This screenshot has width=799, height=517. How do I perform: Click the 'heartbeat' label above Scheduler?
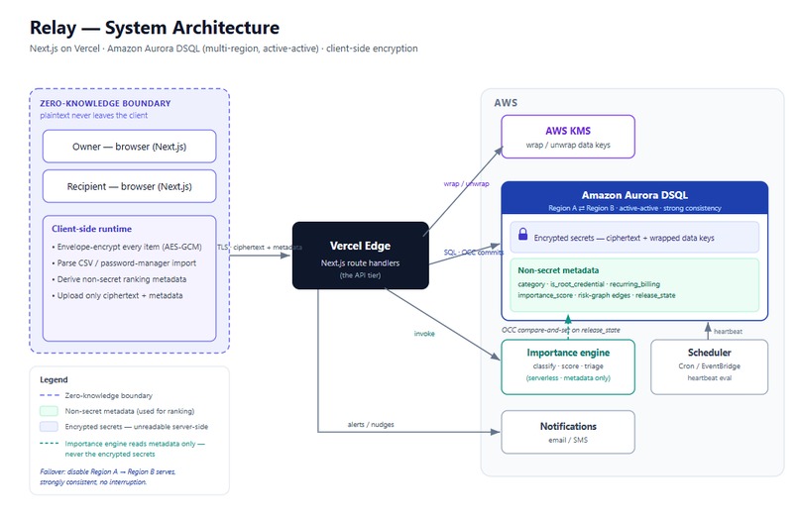[x=728, y=332]
